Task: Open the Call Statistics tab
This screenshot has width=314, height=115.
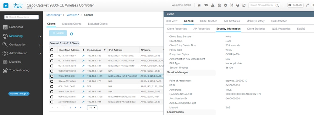Action: 279,21
